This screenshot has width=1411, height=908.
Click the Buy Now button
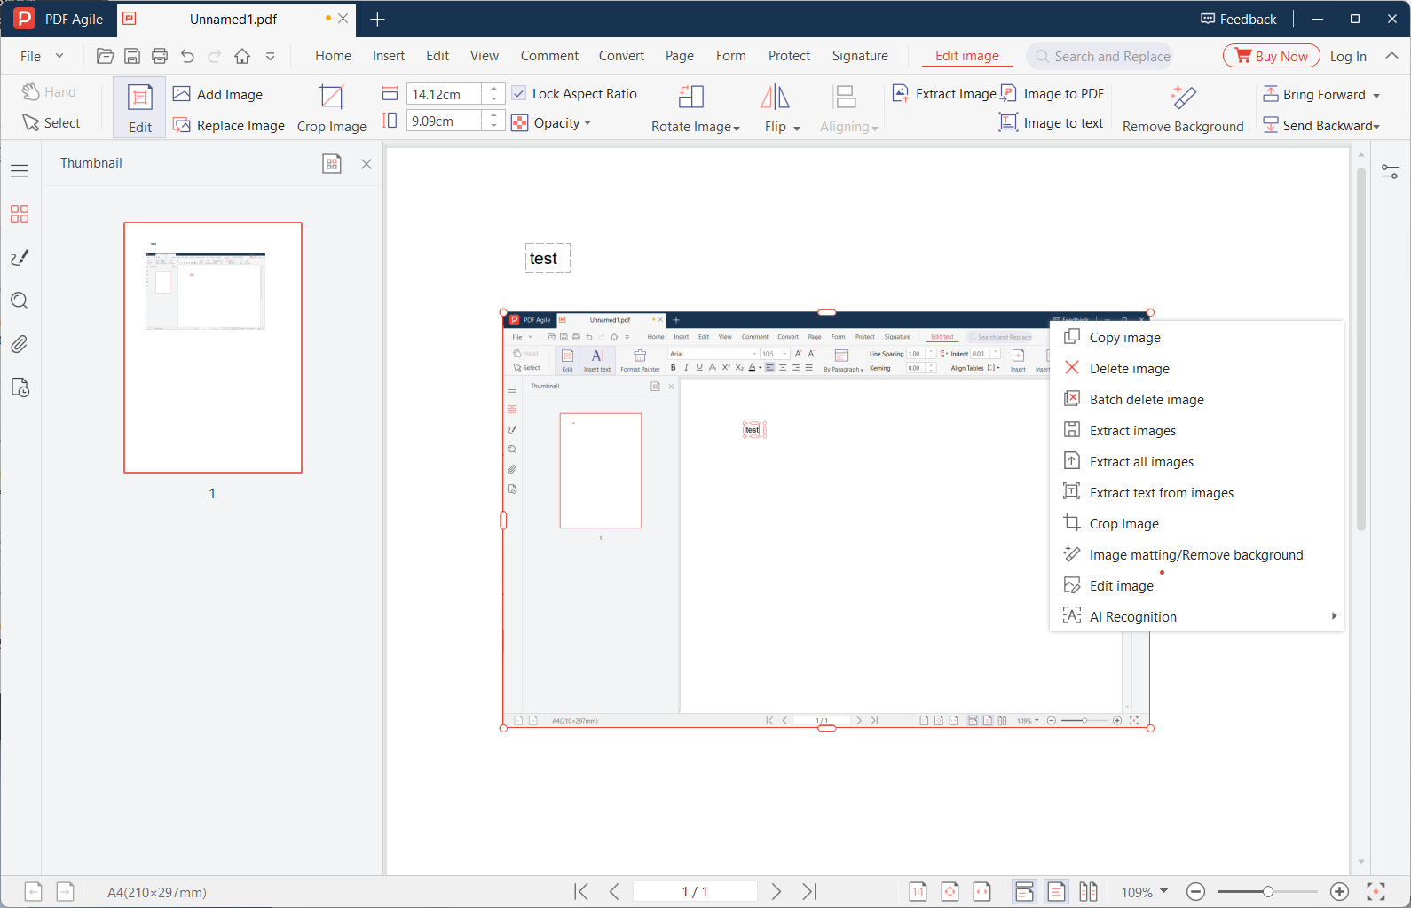click(1272, 56)
